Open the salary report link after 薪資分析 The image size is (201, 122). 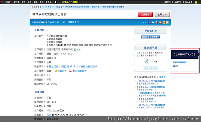click(80, 71)
